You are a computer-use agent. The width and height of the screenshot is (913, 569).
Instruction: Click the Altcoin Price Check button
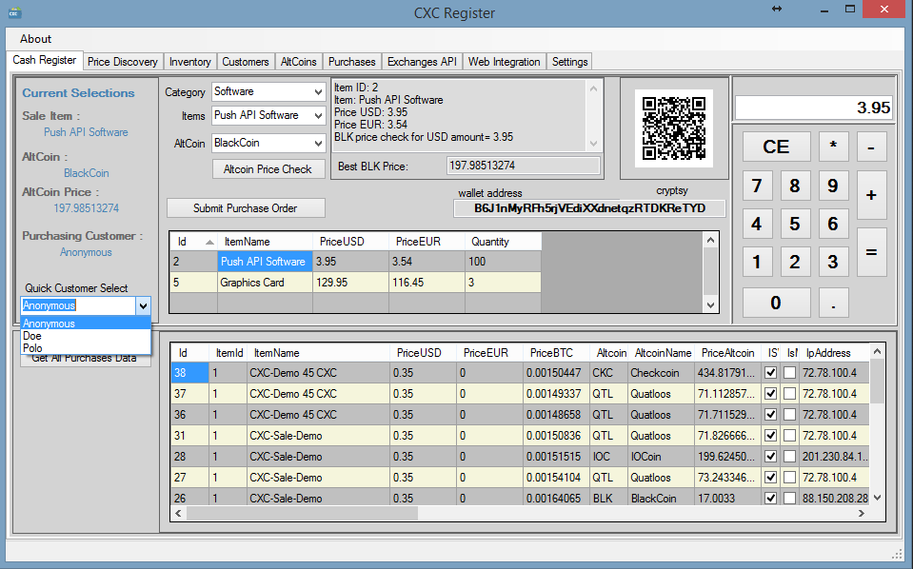(268, 169)
